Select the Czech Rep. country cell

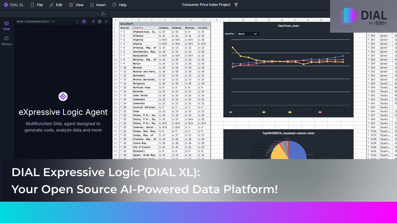[x=145, y=143]
